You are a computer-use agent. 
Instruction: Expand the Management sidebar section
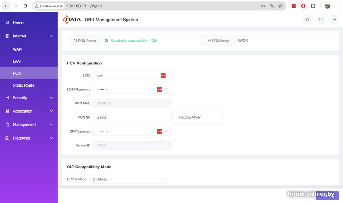[29, 125]
